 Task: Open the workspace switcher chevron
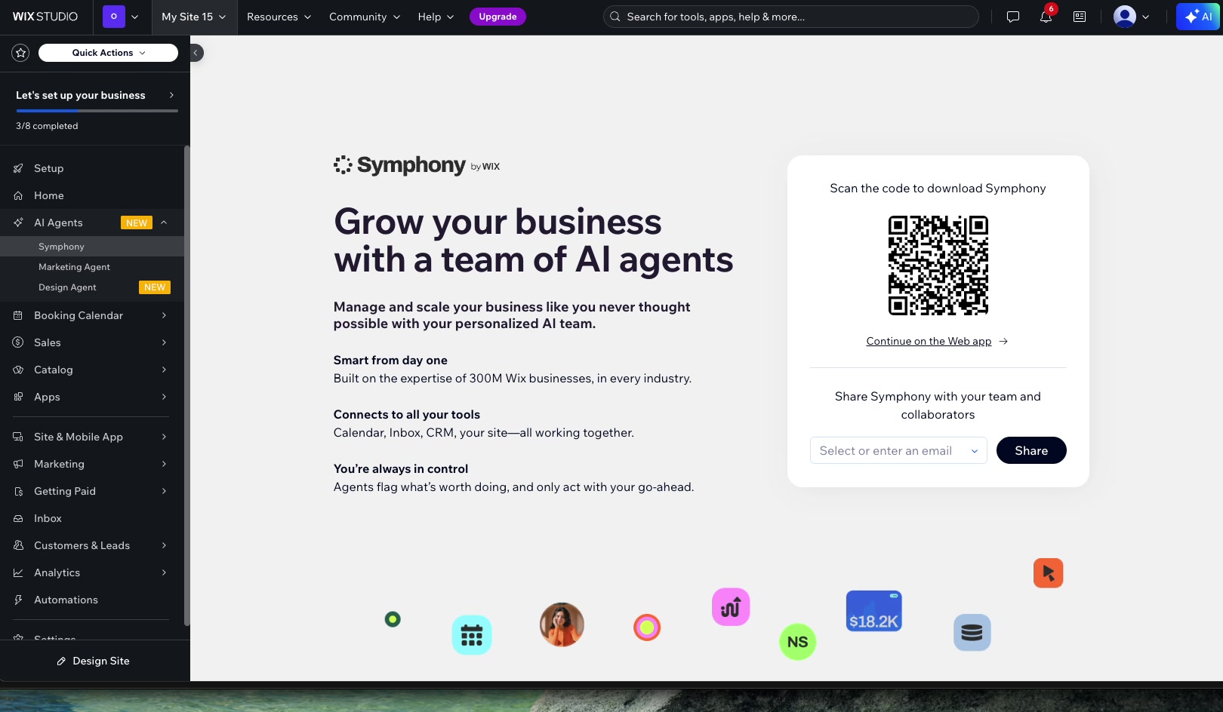(x=135, y=17)
